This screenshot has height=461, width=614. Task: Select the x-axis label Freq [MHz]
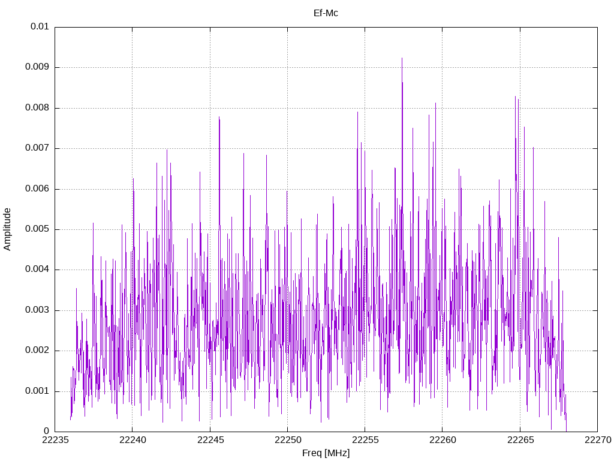pyautogui.click(x=326, y=453)
